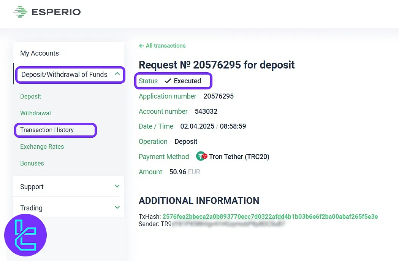Click the time 08:58:59

233,126
